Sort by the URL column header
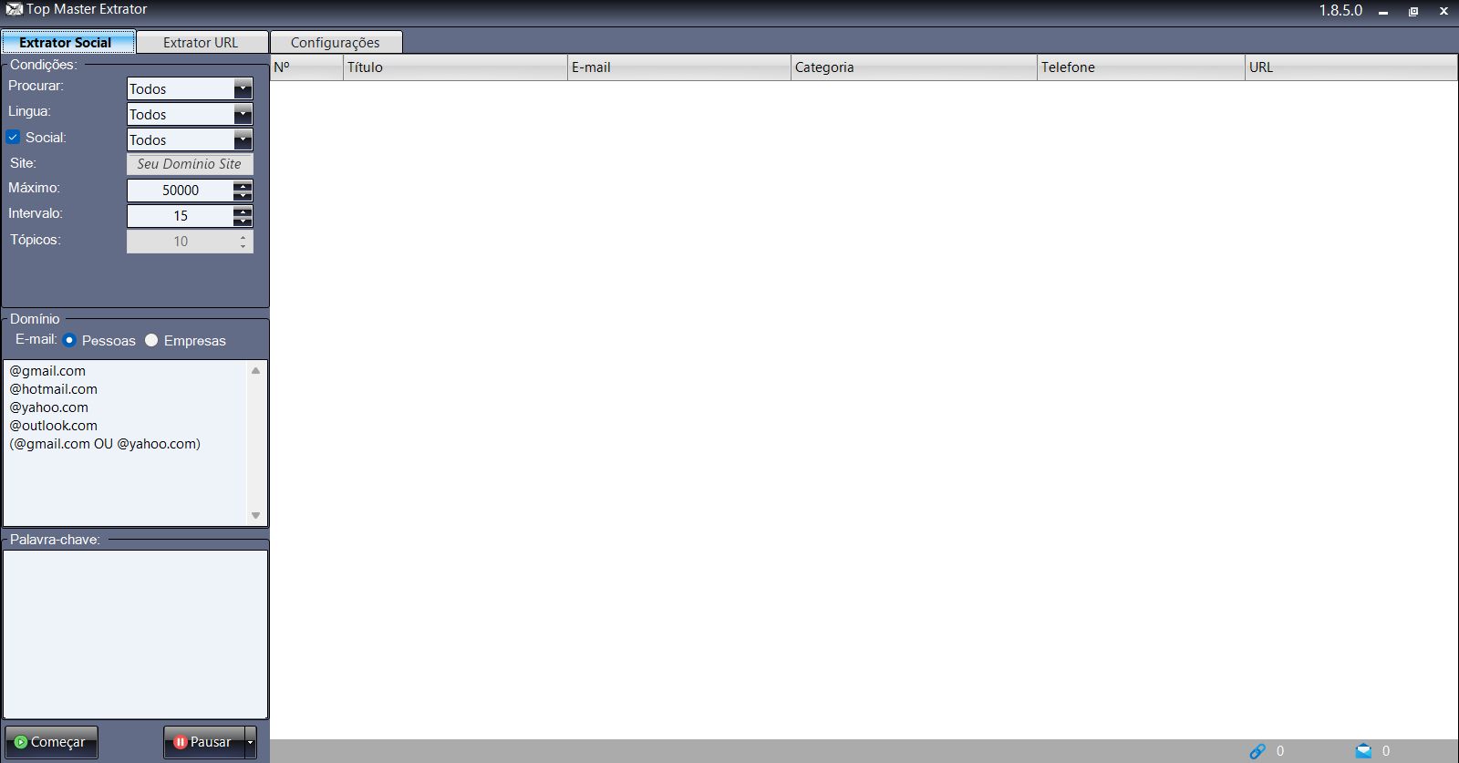The image size is (1459, 763). click(x=1351, y=67)
